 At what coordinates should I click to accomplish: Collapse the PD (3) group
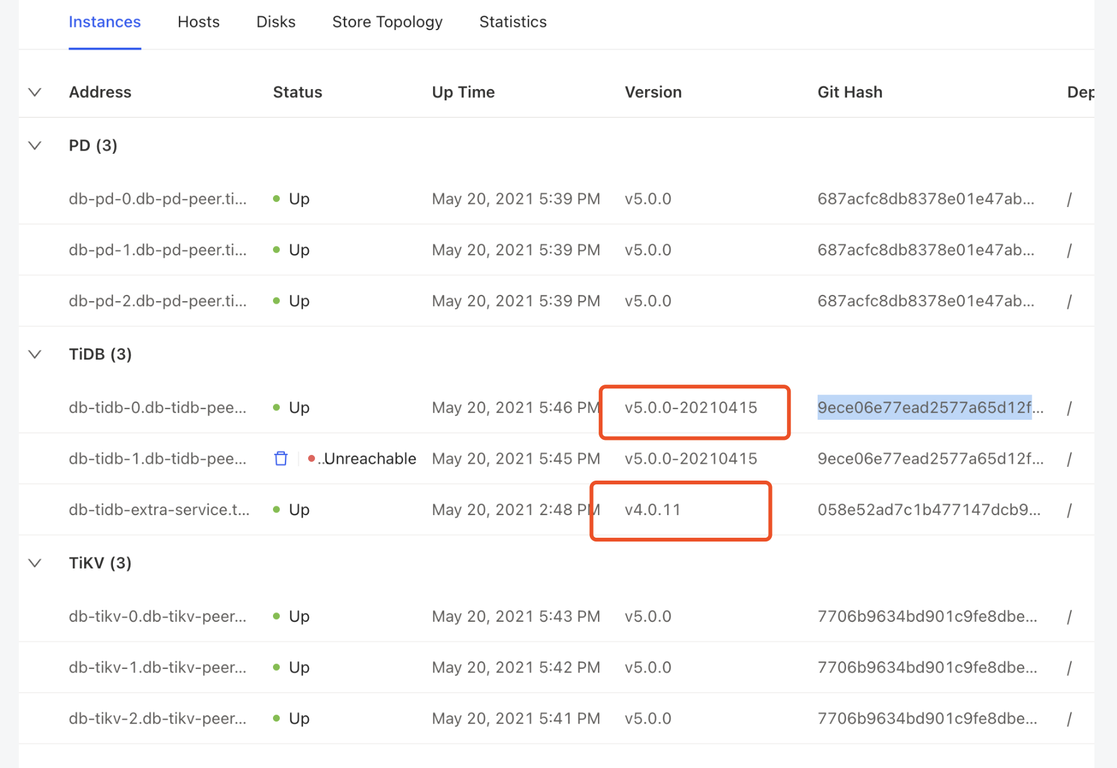pyautogui.click(x=35, y=145)
